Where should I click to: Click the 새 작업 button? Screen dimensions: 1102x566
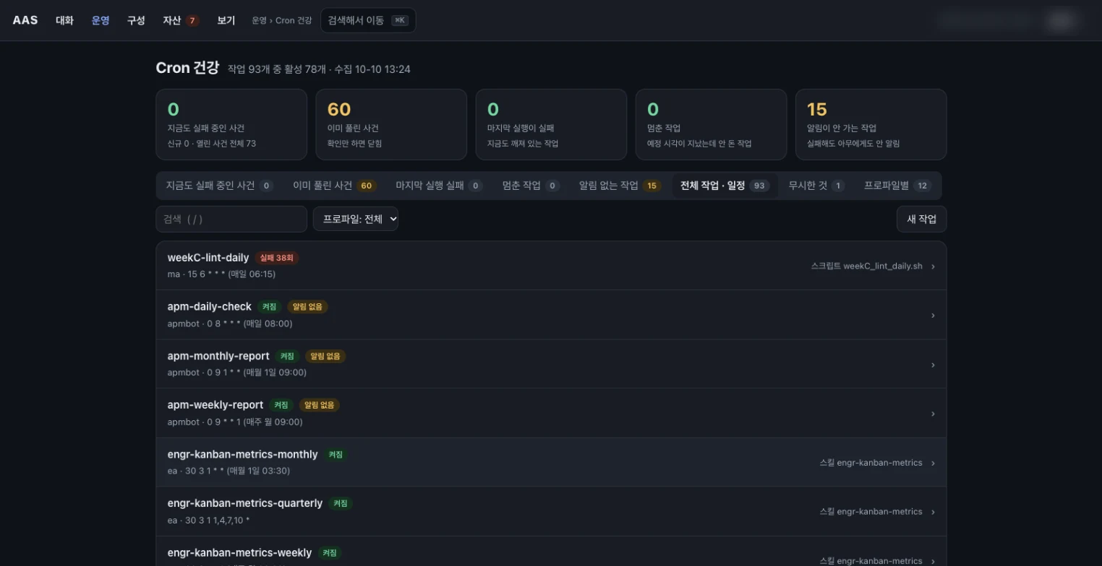click(921, 219)
